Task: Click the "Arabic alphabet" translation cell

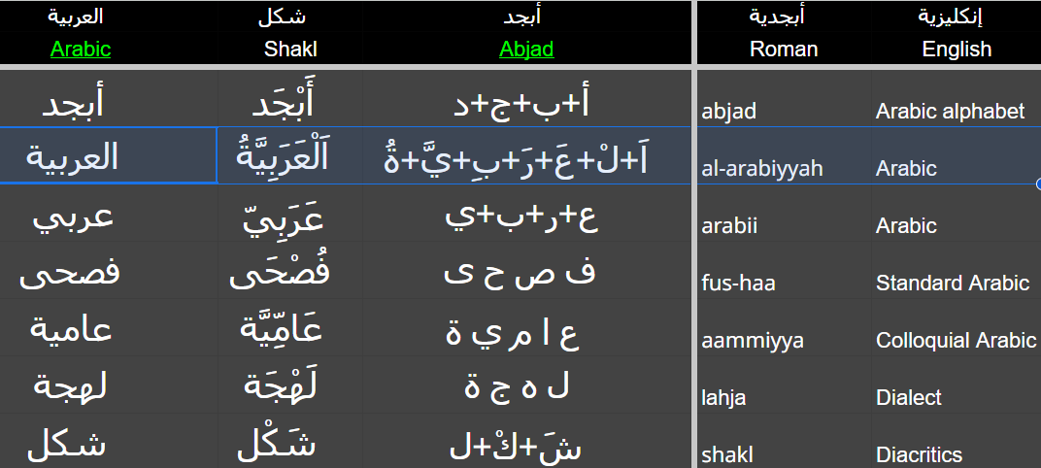Action: pos(950,112)
